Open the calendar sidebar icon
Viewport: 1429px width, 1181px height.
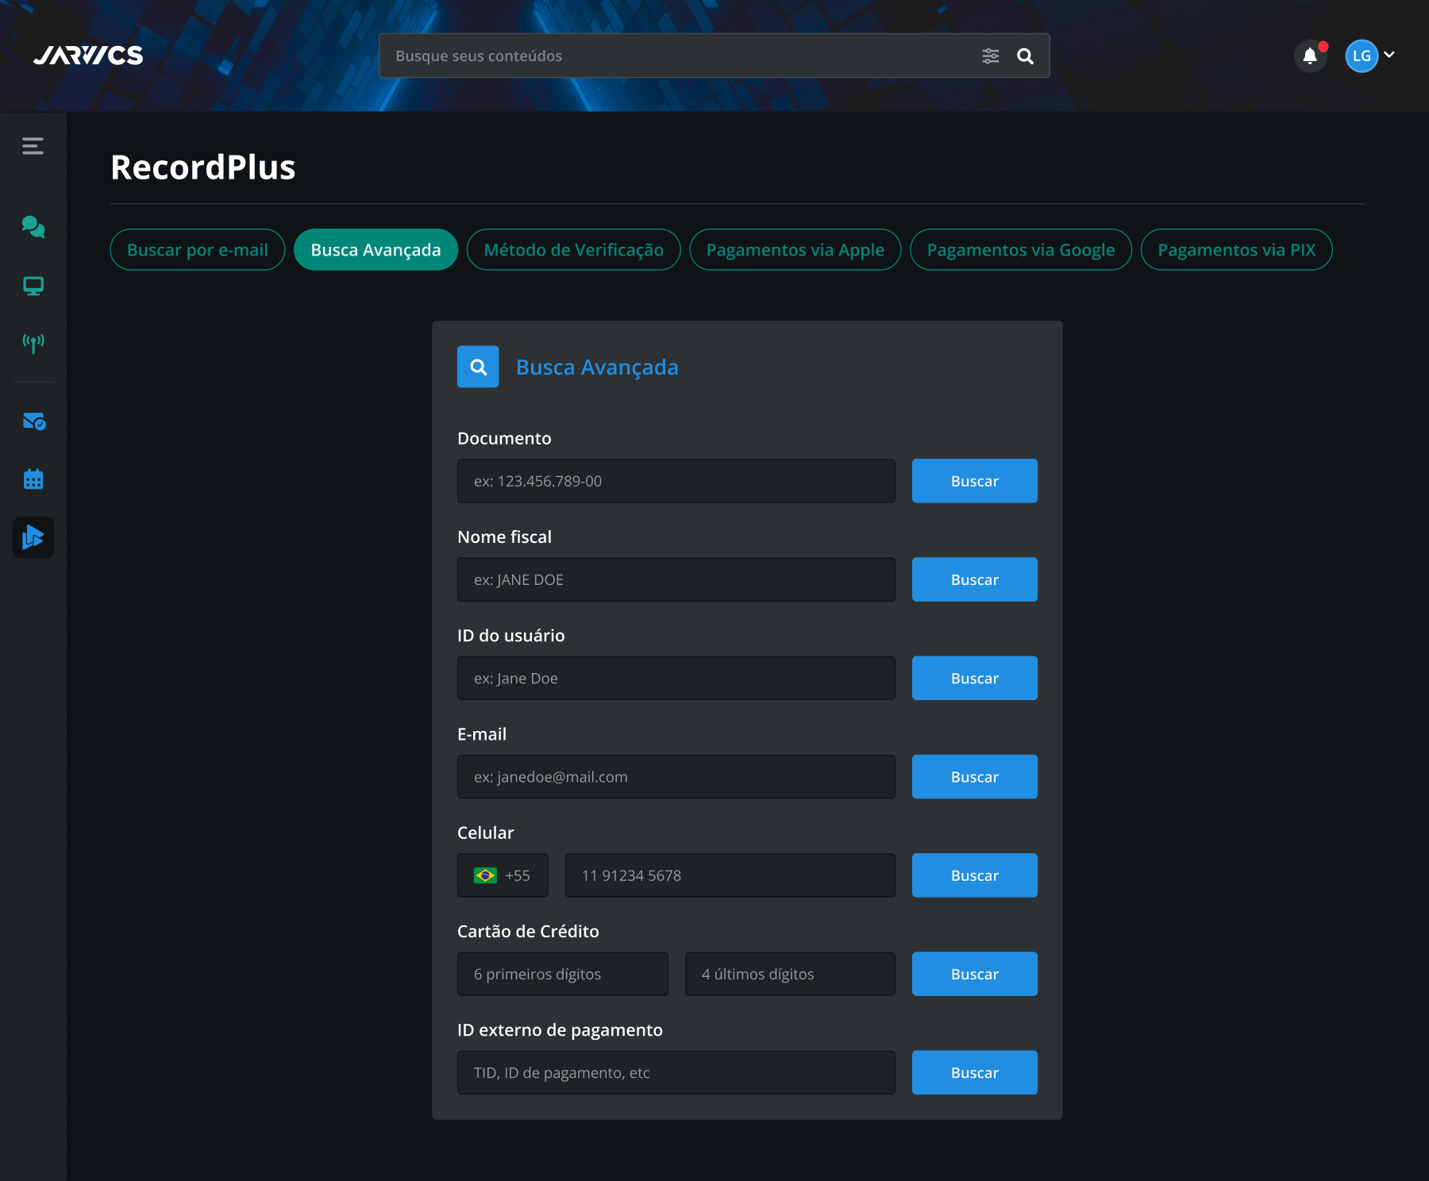33,479
